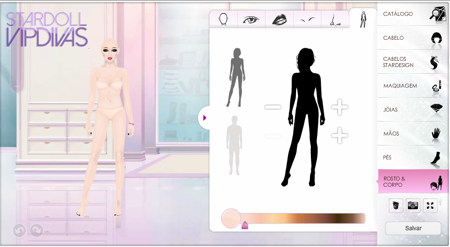Click the upper minus button
450x247 pixels.
pyautogui.click(x=273, y=107)
